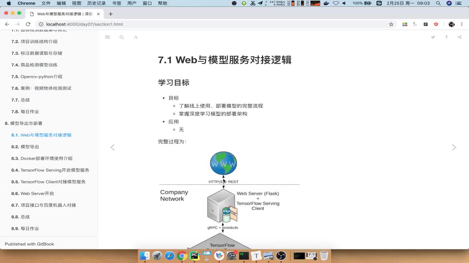Open OBS in the Dock

(x=281, y=256)
